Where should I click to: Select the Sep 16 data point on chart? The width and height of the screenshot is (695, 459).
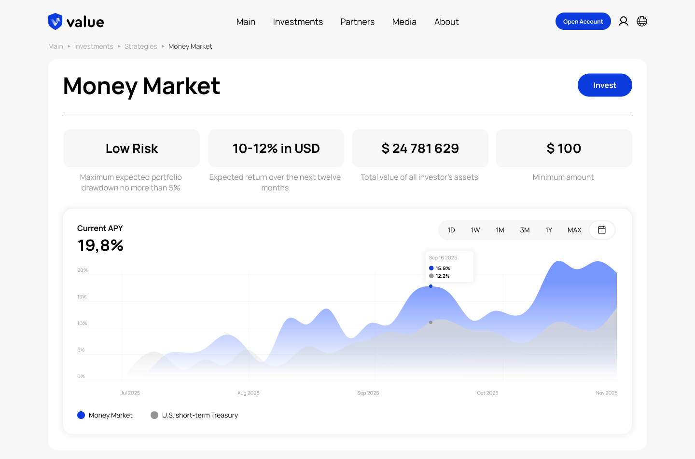(x=431, y=286)
